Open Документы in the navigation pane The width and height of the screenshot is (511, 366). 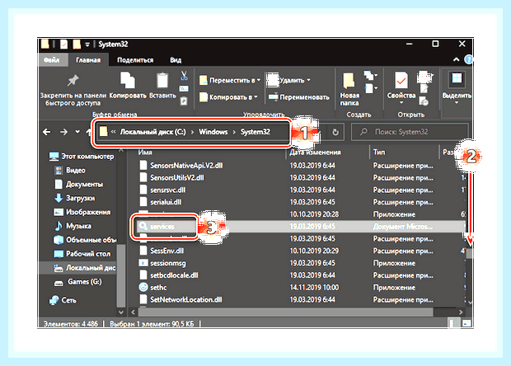pos(79,185)
